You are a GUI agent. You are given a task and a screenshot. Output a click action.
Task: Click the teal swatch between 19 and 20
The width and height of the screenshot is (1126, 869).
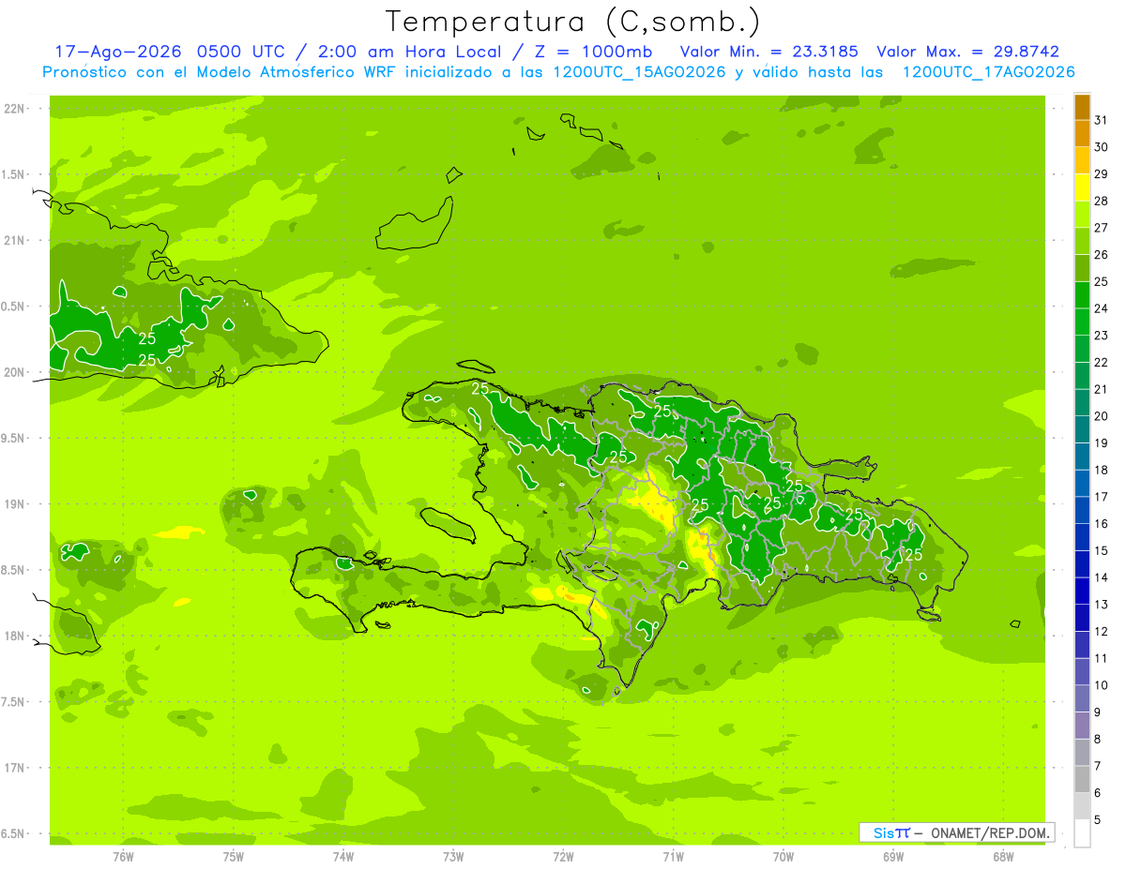[1082, 429]
